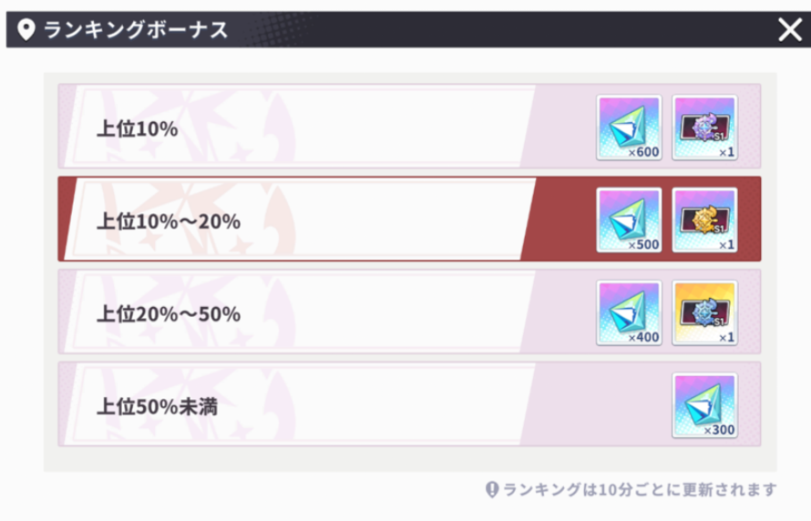Tap the blue emblem reward on orange background
The image size is (811, 521).
coord(704,312)
